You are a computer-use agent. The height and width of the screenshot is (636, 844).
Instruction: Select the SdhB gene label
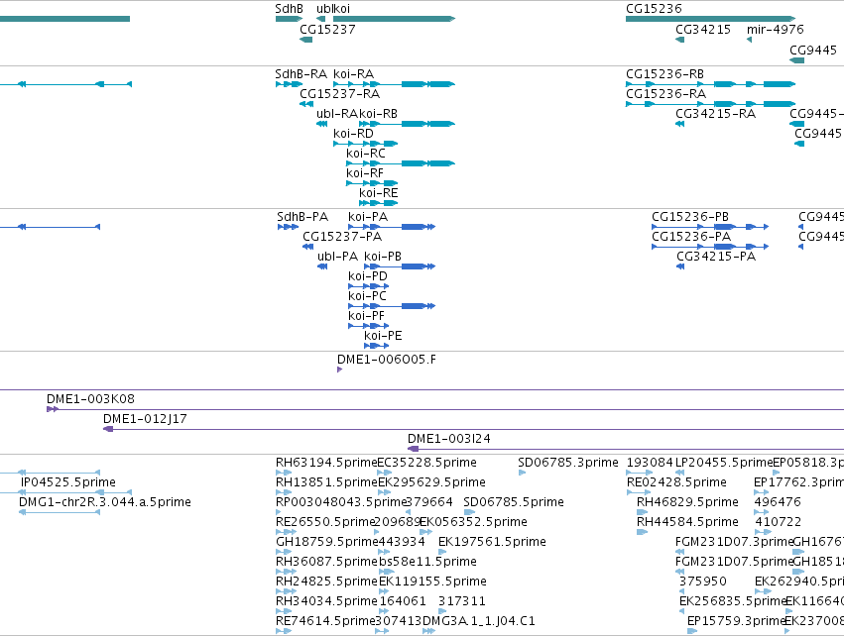click(x=289, y=9)
